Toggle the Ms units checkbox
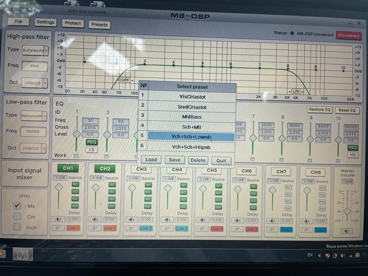368x276 pixels. pos(17,206)
